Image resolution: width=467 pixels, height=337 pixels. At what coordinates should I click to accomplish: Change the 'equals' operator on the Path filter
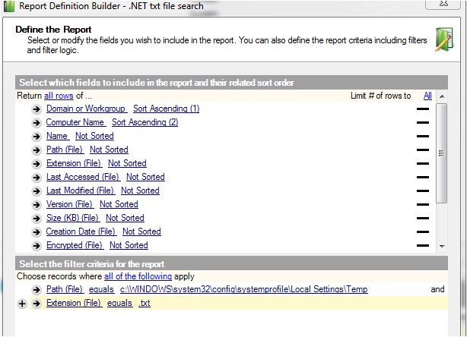click(x=101, y=289)
